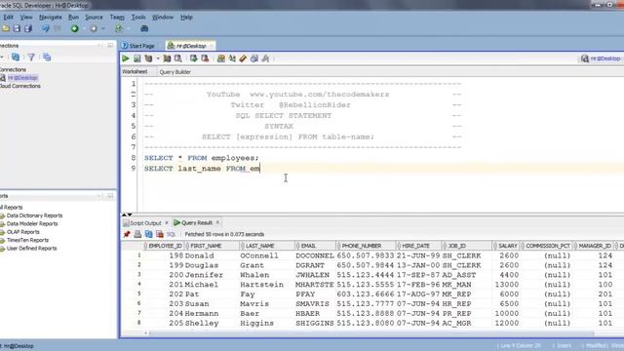Screen dimensions: 624x351
Task: Click the Hr@Desktop connection selector at worksheet right
Action: pos(601,58)
